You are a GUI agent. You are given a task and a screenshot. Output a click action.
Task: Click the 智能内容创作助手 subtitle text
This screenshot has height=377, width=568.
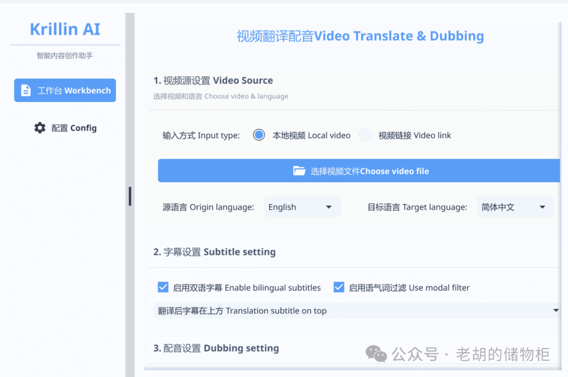(65, 55)
